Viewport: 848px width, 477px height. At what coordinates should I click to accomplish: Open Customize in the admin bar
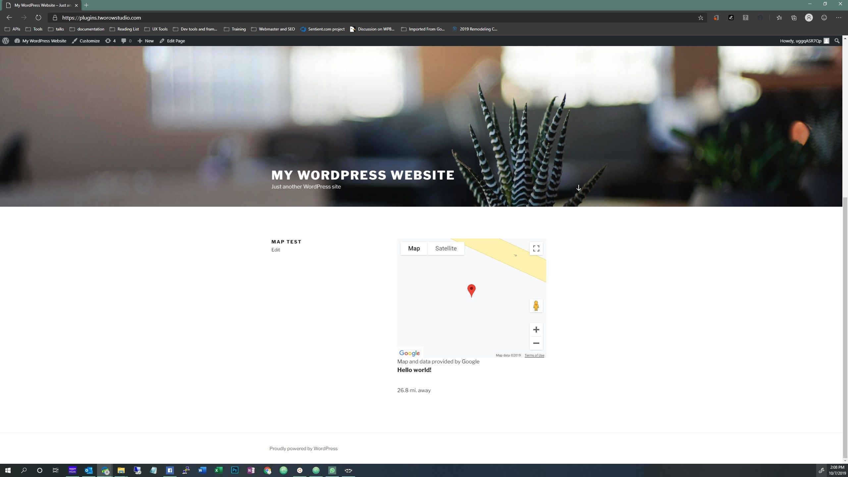tap(86, 41)
